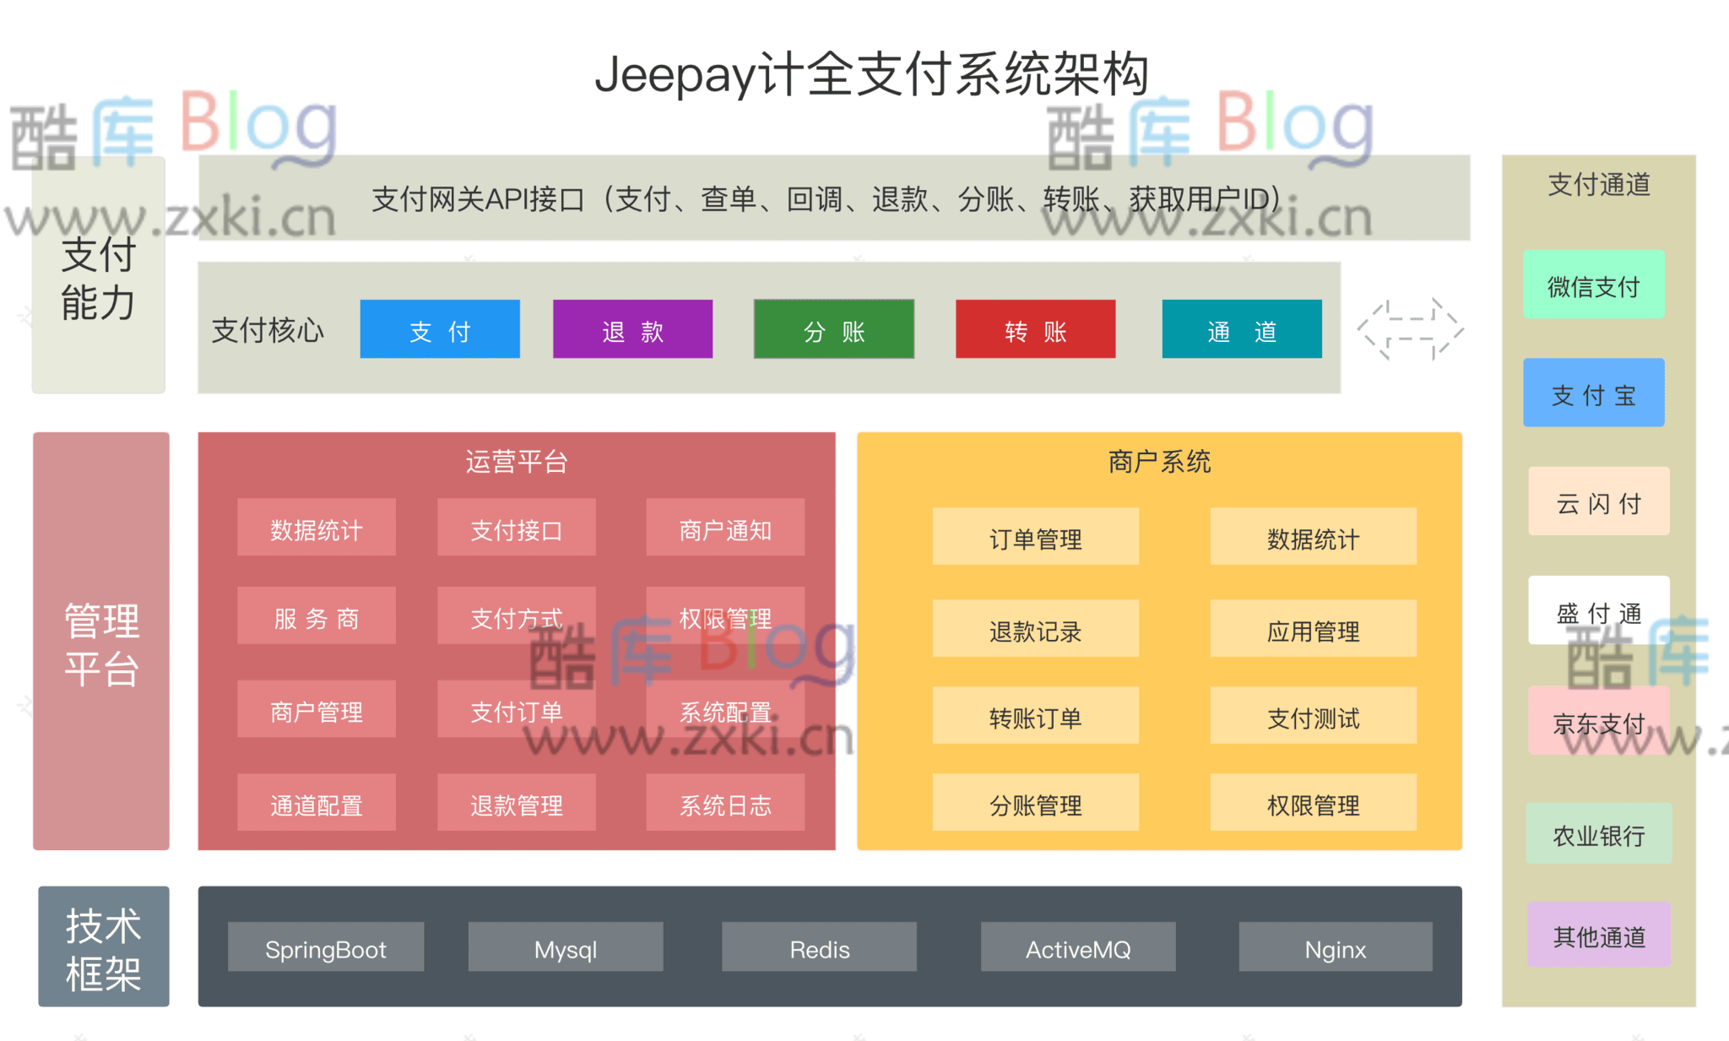Select the 支付 block in 支付核心
This screenshot has height=1041, width=1729.
[439, 329]
